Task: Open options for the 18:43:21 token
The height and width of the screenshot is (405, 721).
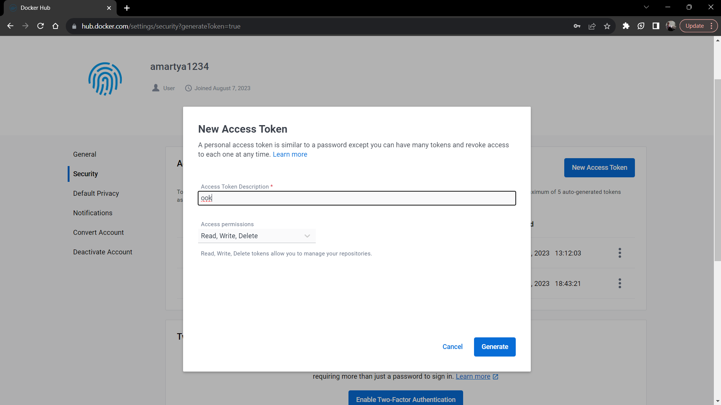Action: tap(620, 283)
